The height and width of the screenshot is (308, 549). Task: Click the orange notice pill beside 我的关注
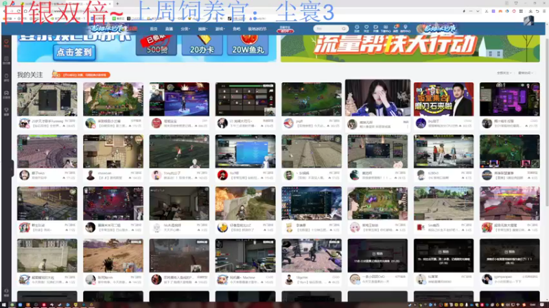pos(81,75)
